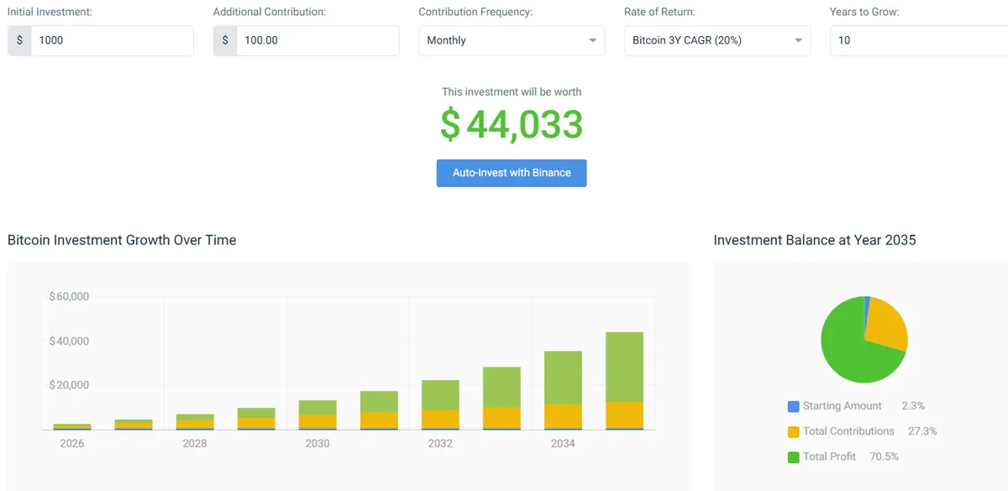This screenshot has width=1008, height=491.
Task: Click the Rate of Return dropdown arrow
Action: click(x=798, y=40)
